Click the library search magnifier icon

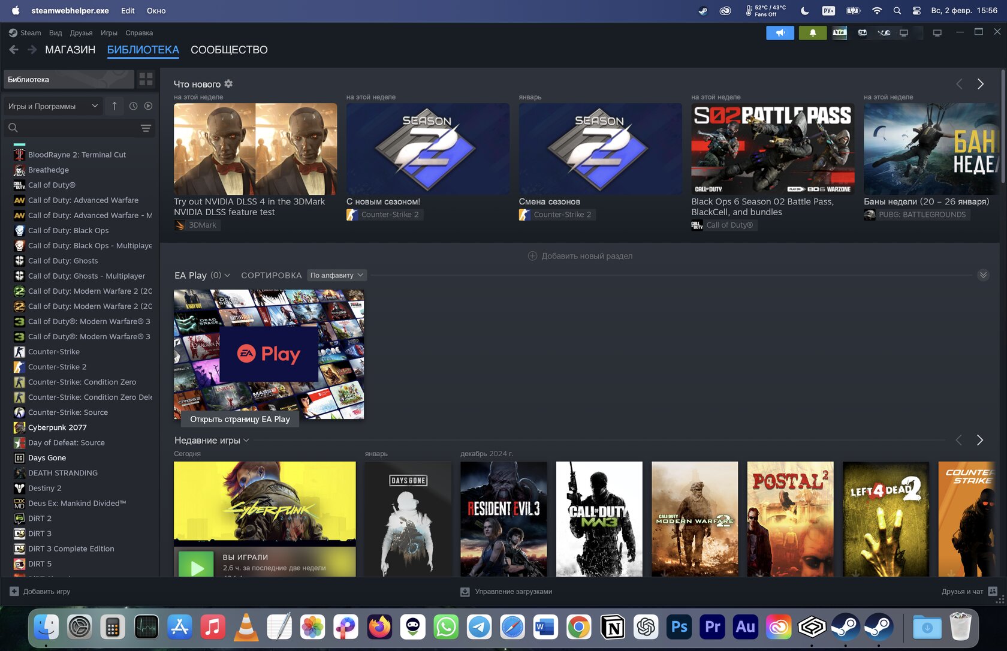click(13, 128)
